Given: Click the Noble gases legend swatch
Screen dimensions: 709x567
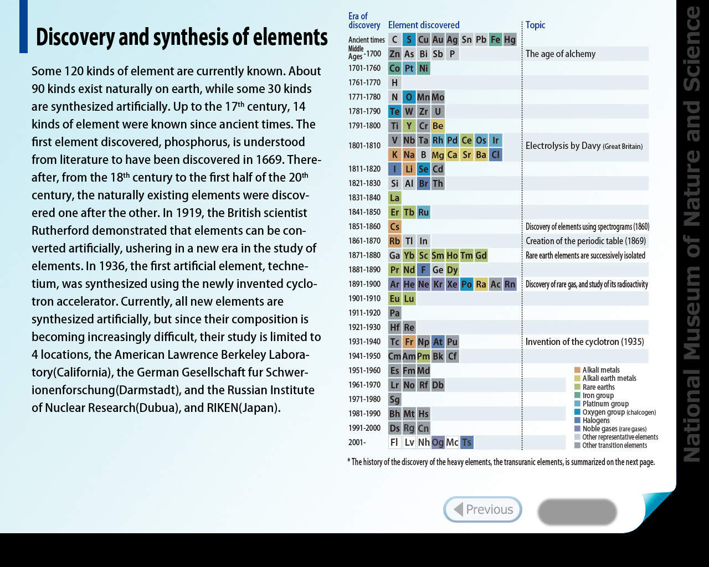Looking at the screenshot, I should pyautogui.click(x=578, y=429).
